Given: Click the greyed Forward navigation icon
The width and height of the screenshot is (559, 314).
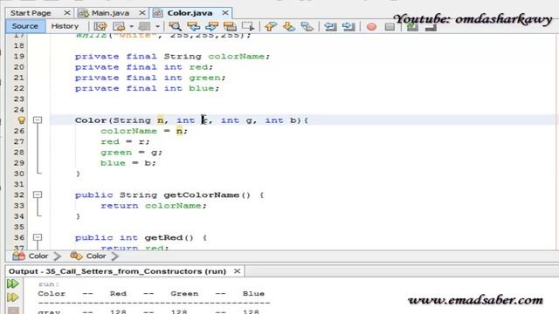Looking at the screenshot, I should (144, 26).
